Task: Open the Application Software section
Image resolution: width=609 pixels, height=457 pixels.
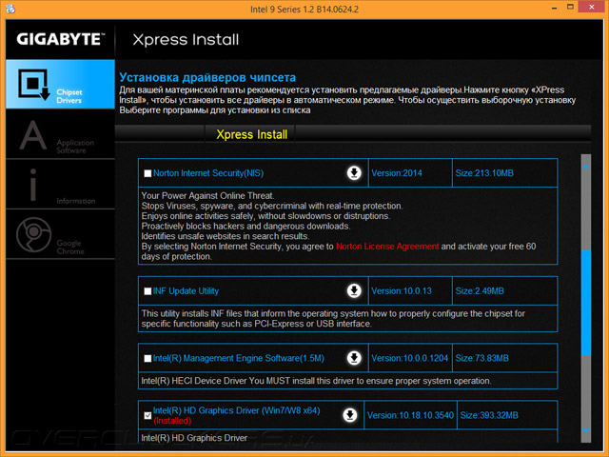Action: click(x=60, y=134)
